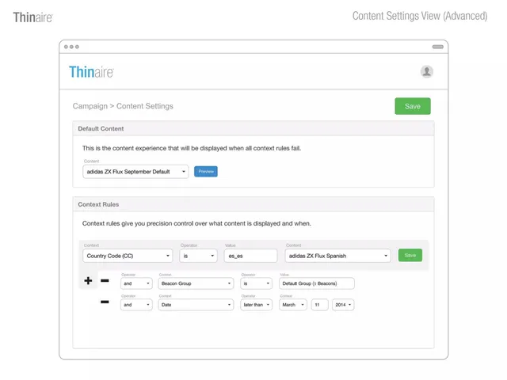Open the adidas ZX Flux Spanish content dropdown
Viewport: 507px width, 380px height.
coord(337,256)
